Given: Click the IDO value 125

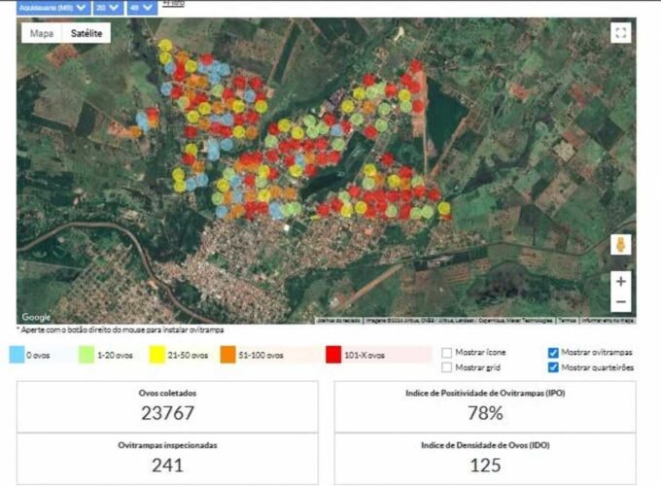Looking at the screenshot, I should (x=485, y=466).
